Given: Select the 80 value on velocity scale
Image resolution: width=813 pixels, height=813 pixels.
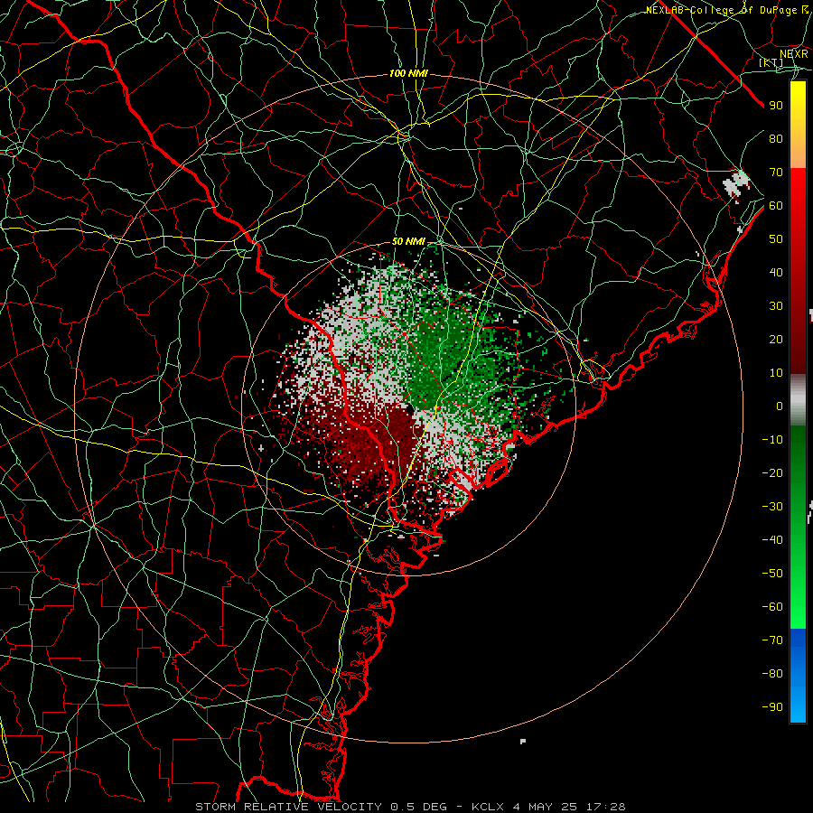Looking at the screenshot, I should (776, 138).
